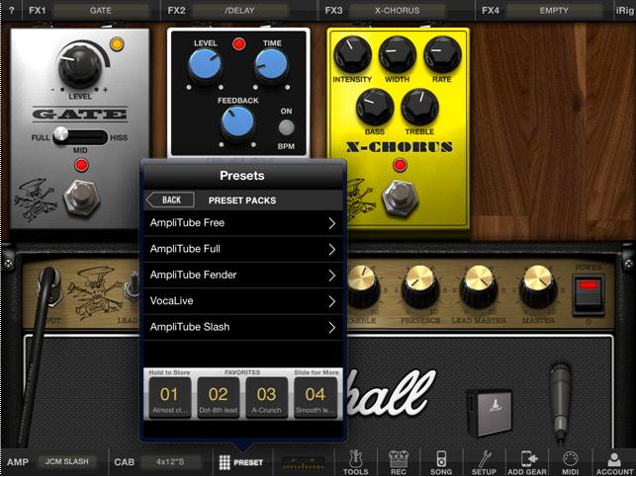
Task: Open the Amp model selector JCM Slash
Action: tap(67, 461)
